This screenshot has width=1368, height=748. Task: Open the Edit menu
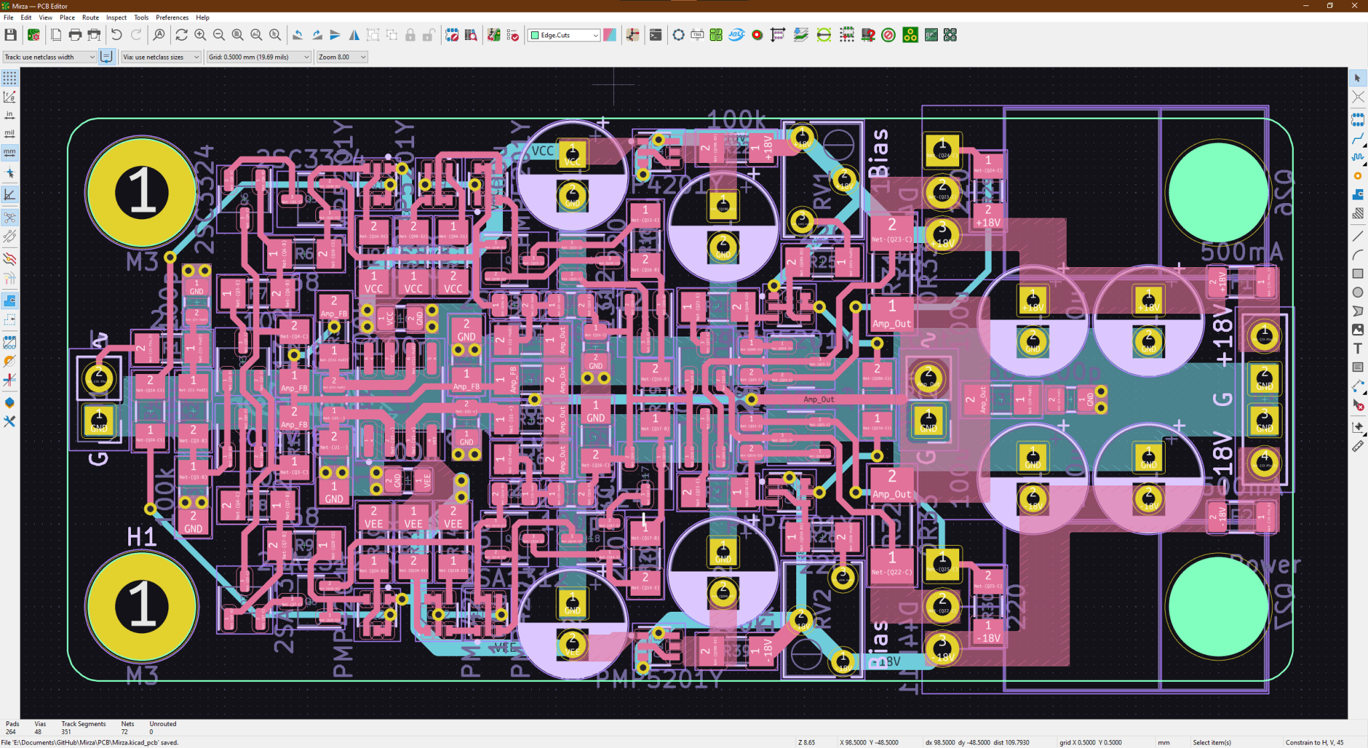[x=26, y=17]
